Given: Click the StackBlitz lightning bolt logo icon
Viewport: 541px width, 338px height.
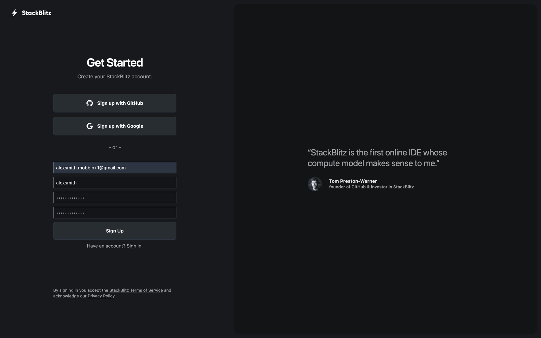Looking at the screenshot, I should (x=14, y=13).
